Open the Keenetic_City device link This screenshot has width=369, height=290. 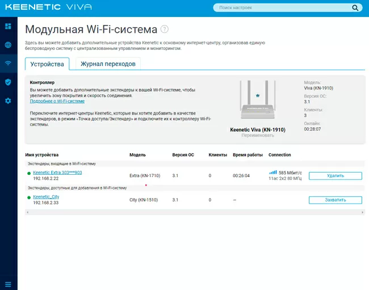pos(46,197)
